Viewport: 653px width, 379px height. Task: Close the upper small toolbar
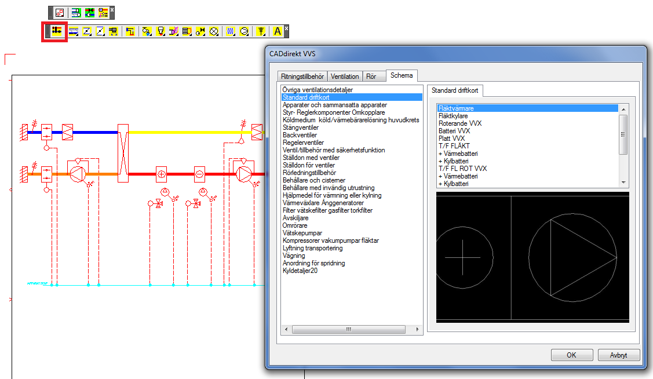pyautogui.click(x=112, y=10)
